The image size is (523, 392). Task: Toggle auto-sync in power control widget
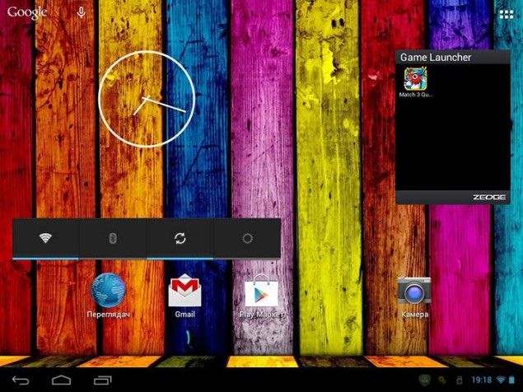180,238
